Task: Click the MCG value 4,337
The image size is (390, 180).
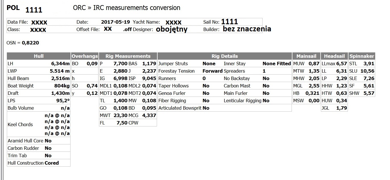Action: [x=149, y=115]
